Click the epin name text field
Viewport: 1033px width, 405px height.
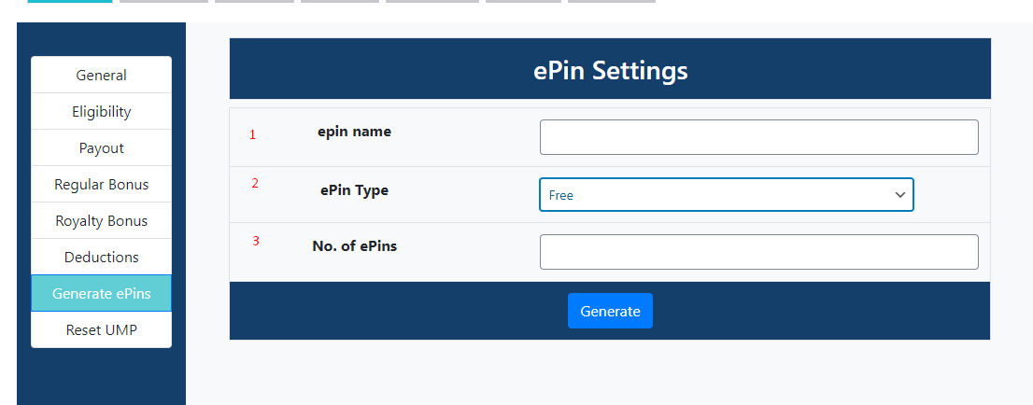tap(758, 137)
